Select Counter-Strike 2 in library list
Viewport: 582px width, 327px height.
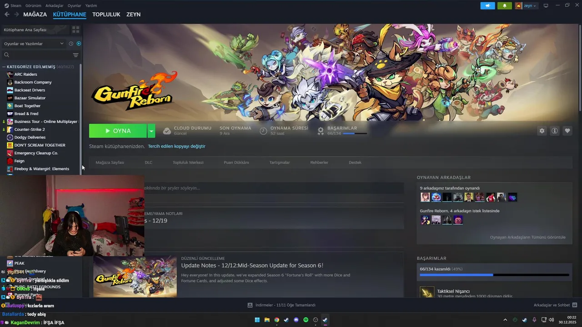[x=29, y=129]
